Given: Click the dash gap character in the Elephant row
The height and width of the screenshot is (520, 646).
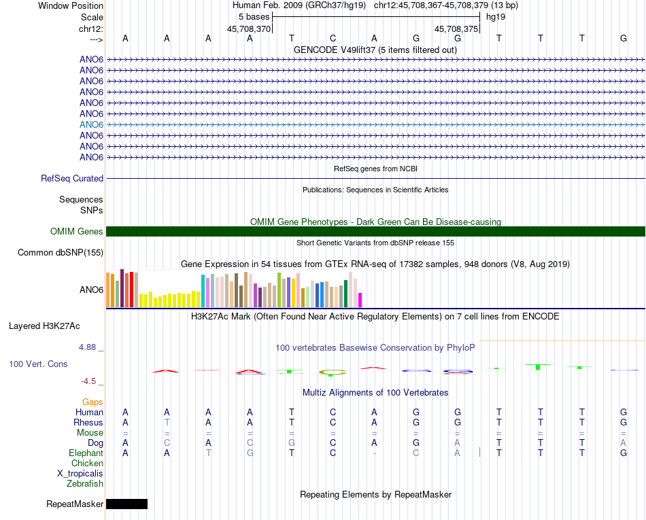Looking at the screenshot, I should [374, 453].
